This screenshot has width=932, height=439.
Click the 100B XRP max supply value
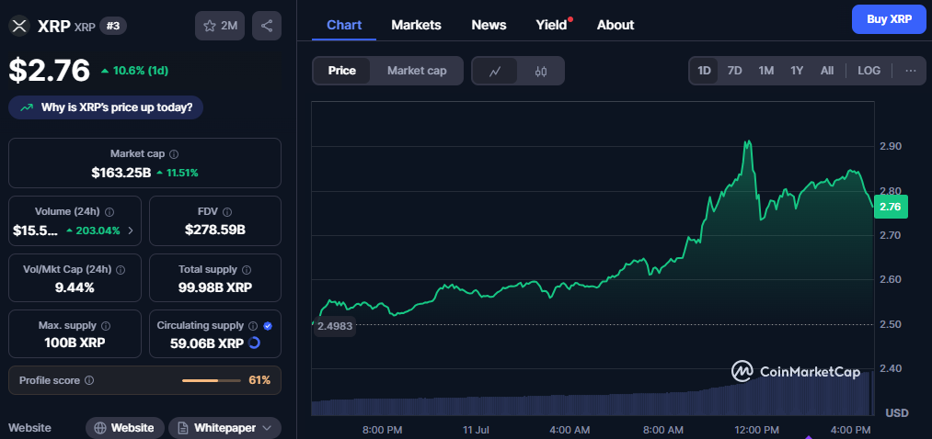point(75,343)
